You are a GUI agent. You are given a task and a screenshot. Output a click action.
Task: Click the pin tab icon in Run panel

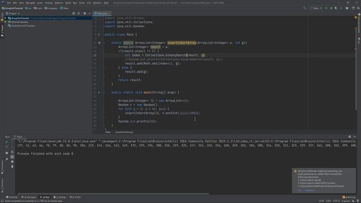(x=7, y=159)
